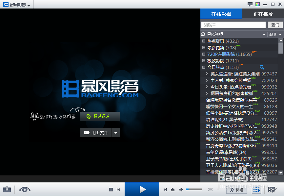This screenshot has height=196, width=284.
Task: Click the 查询 search button
Action: [275, 25]
